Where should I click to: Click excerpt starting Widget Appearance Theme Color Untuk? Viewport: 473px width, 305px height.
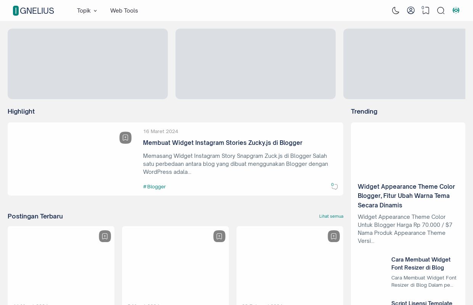[405, 229]
